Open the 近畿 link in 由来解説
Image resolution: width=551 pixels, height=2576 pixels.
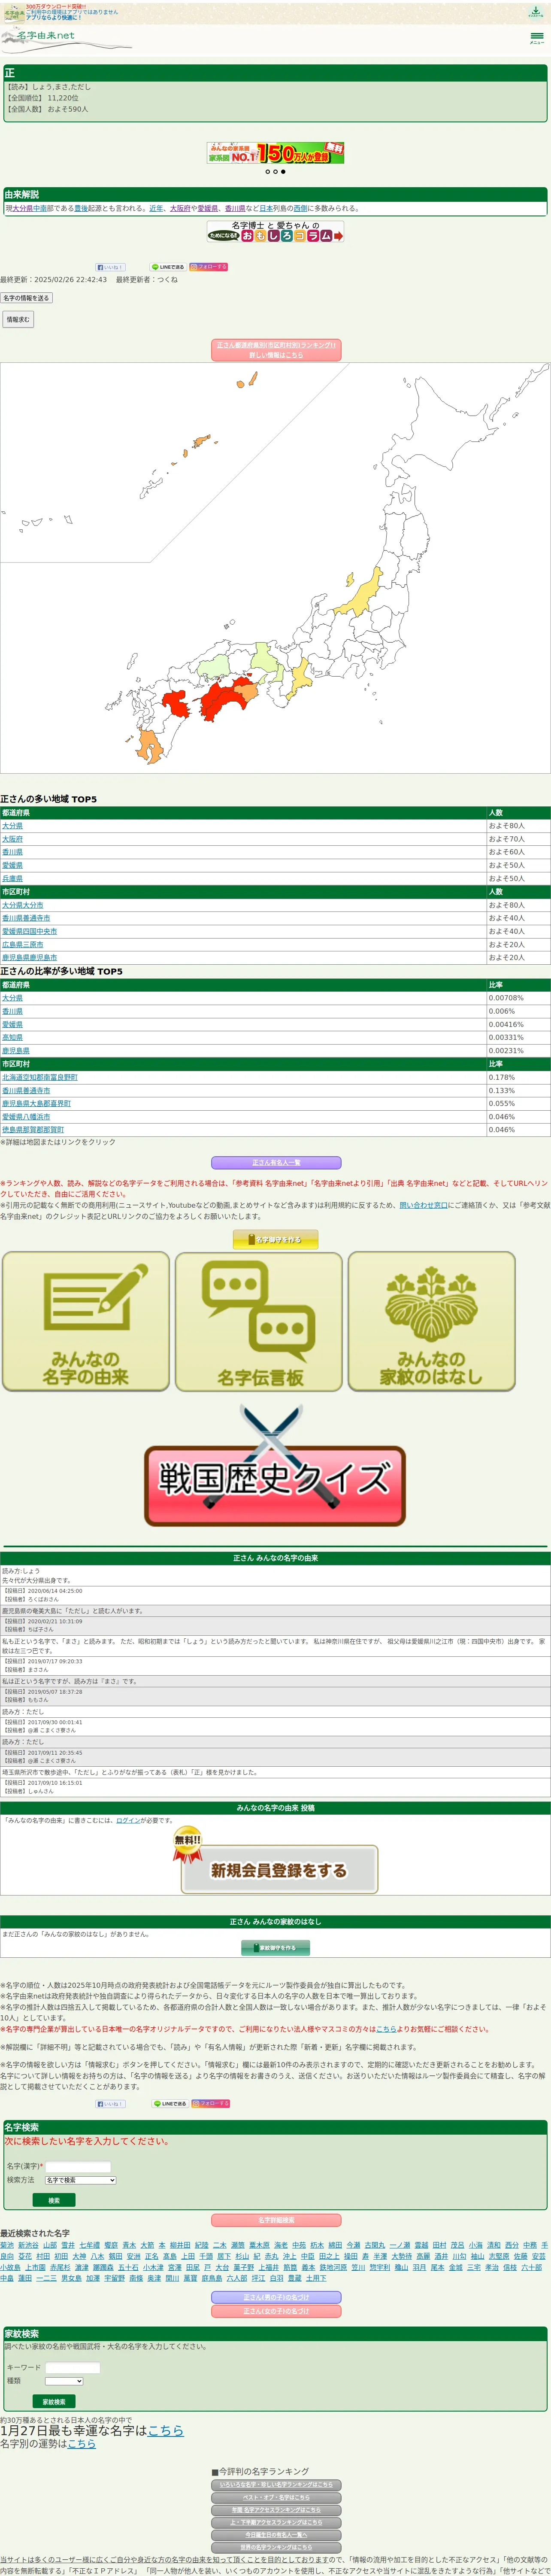[x=156, y=209]
